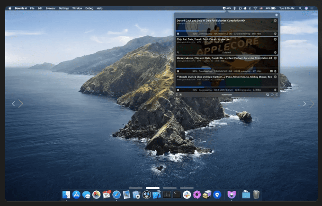Open the Debug menu

click(89, 8)
